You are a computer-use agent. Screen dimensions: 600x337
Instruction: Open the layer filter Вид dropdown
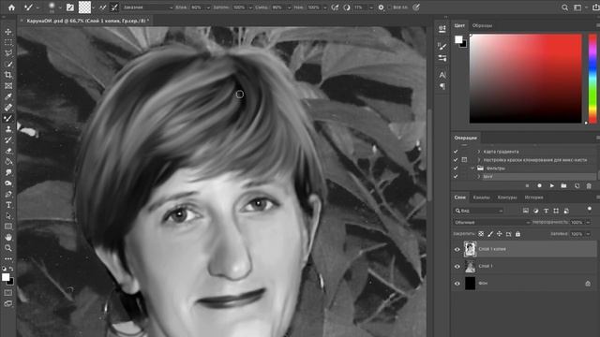coord(479,211)
